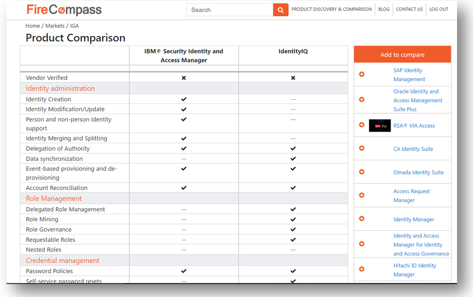This screenshot has width=473, height=297.
Task: Open Identity Manager link
Action: [414, 220]
